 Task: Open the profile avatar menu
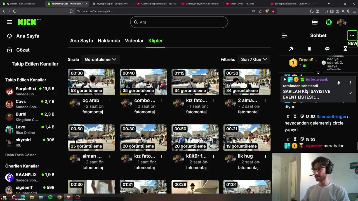point(341,22)
